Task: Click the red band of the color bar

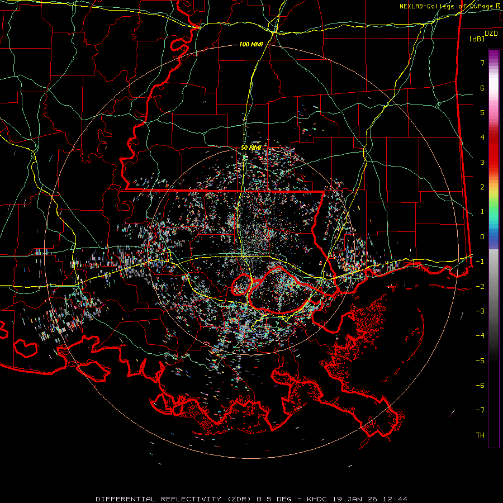Action: pyautogui.click(x=493, y=151)
